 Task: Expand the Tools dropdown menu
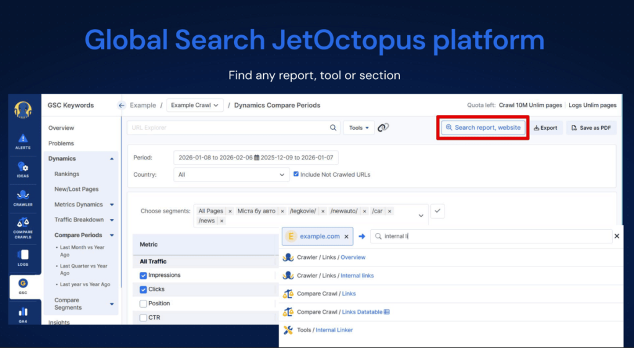(x=358, y=128)
